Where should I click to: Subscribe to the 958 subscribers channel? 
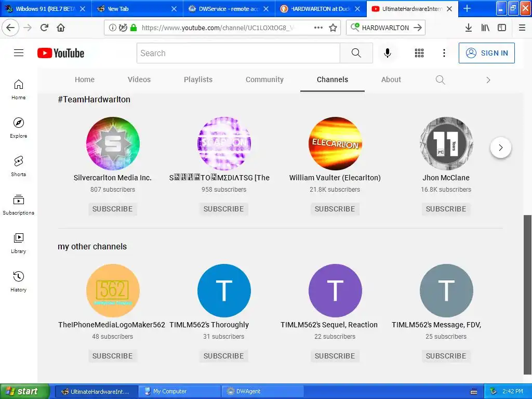pyautogui.click(x=224, y=209)
